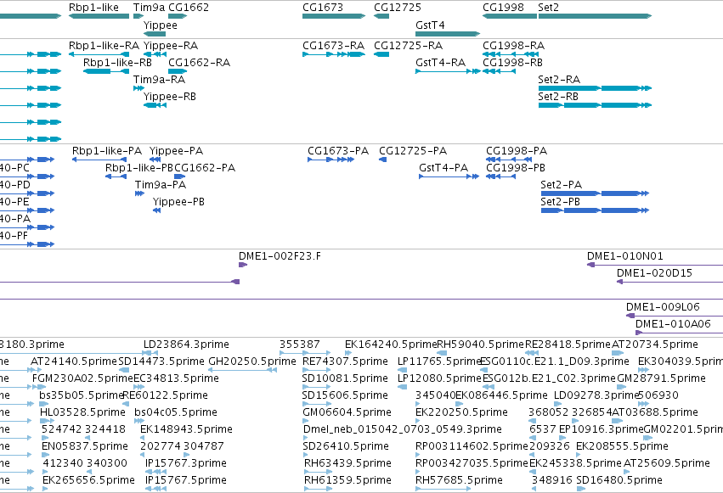723x493 pixels.
Task: Select protein CG1998-PB
Action: click(500, 176)
